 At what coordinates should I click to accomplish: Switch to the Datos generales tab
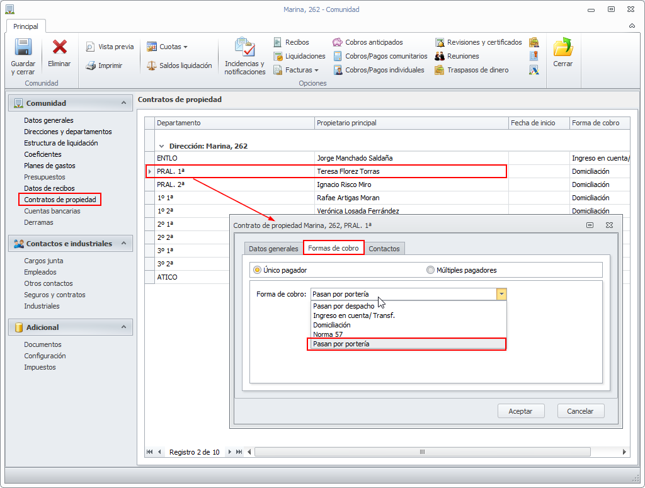pos(273,249)
